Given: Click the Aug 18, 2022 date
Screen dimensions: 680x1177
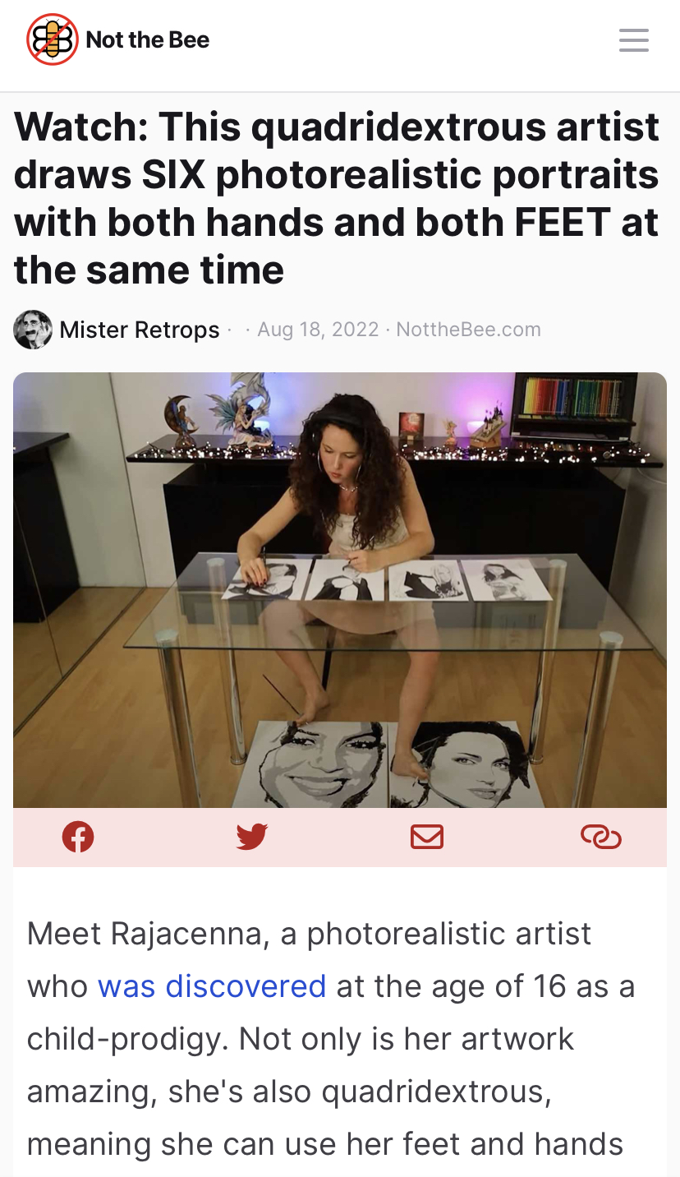Looking at the screenshot, I should tap(318, 330).
